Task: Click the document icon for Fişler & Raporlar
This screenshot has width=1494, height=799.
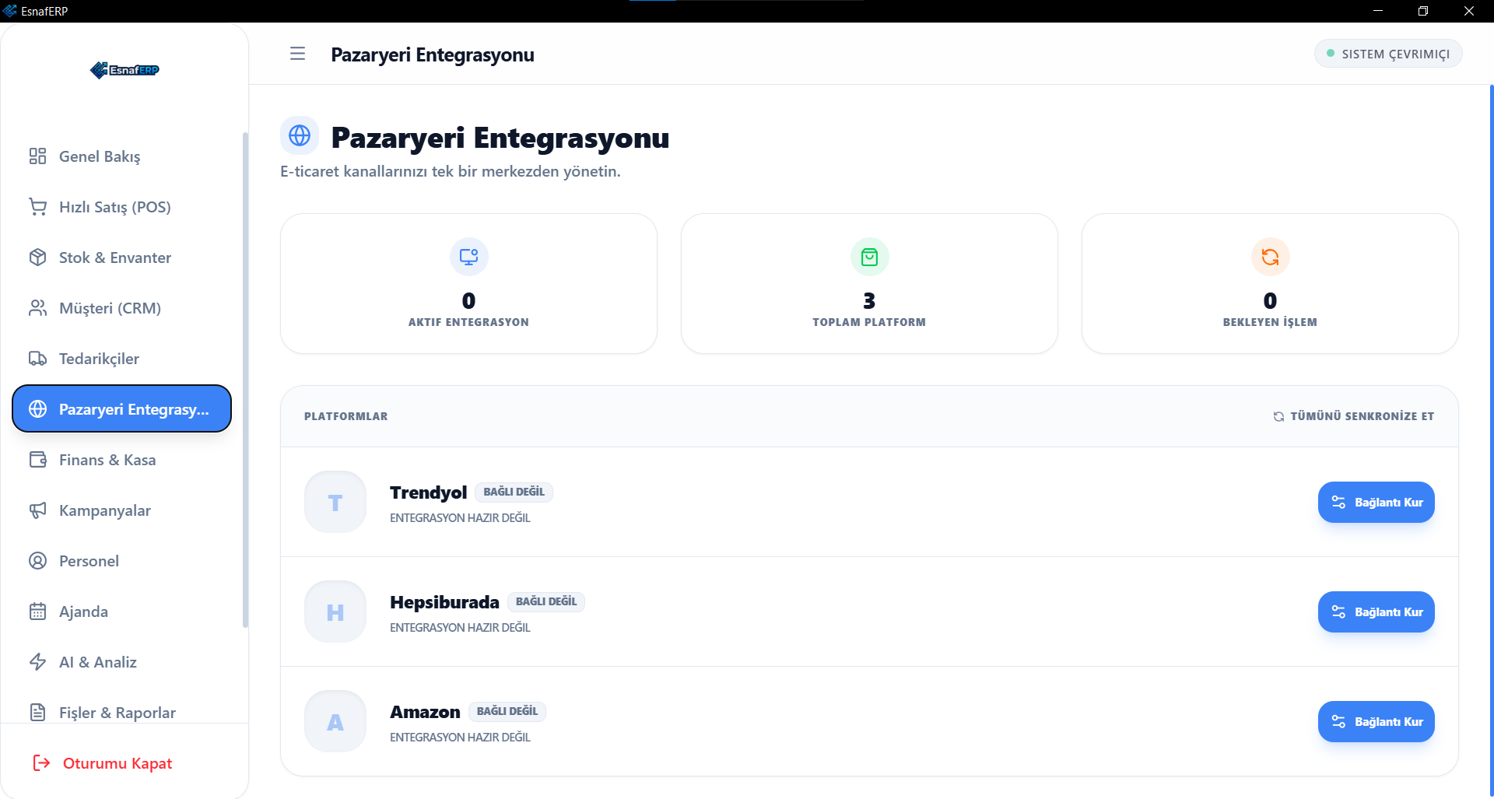Action: (37, 713)
